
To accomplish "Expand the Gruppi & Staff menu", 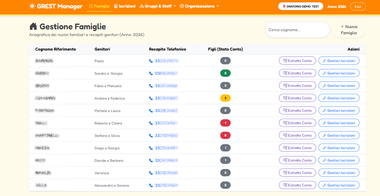I will coord(158,6).
